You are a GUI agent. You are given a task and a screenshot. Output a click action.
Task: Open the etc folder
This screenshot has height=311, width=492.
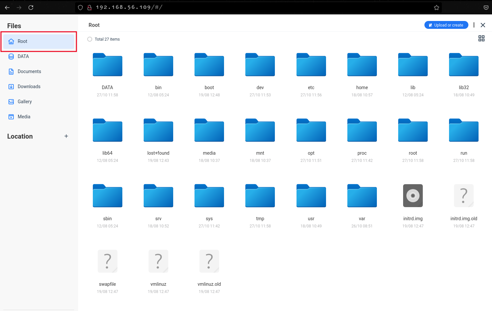coord(311,65)
